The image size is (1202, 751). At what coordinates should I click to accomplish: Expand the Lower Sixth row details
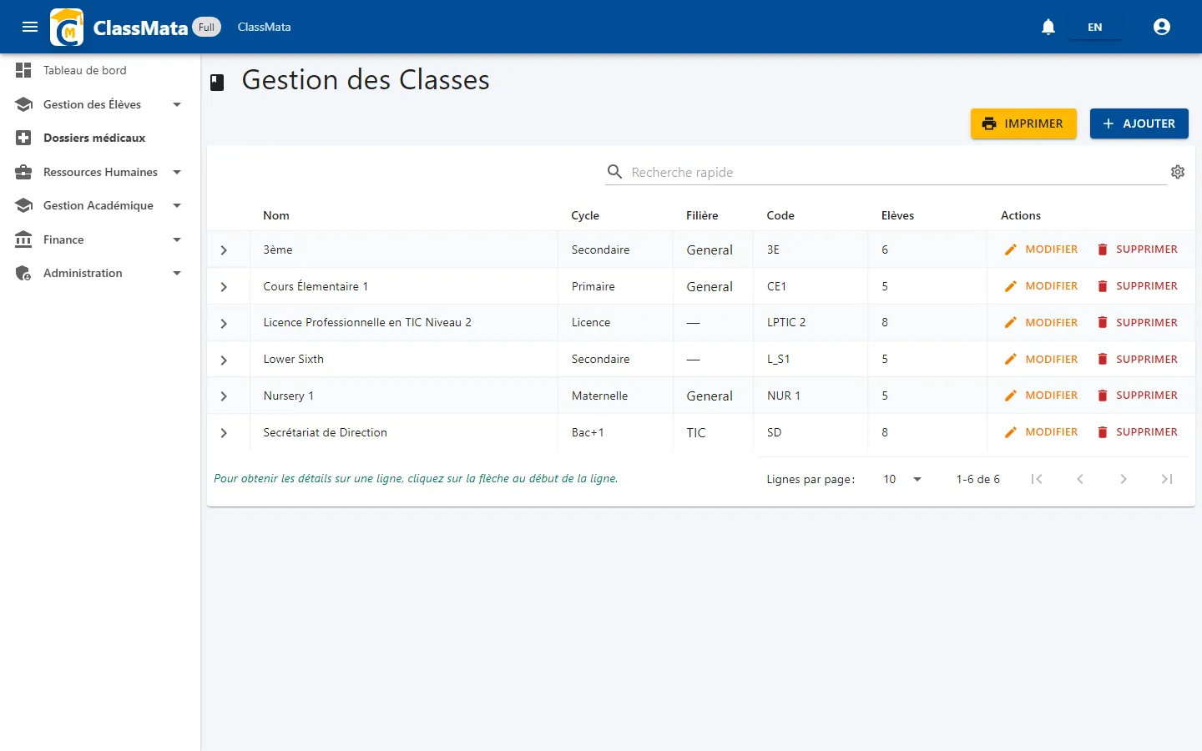224,360
